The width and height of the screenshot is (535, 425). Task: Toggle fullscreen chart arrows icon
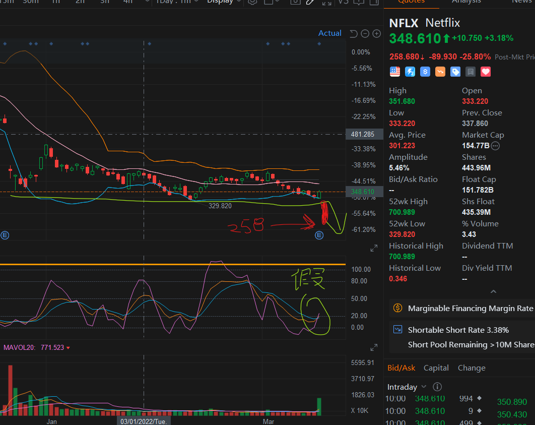326,2
